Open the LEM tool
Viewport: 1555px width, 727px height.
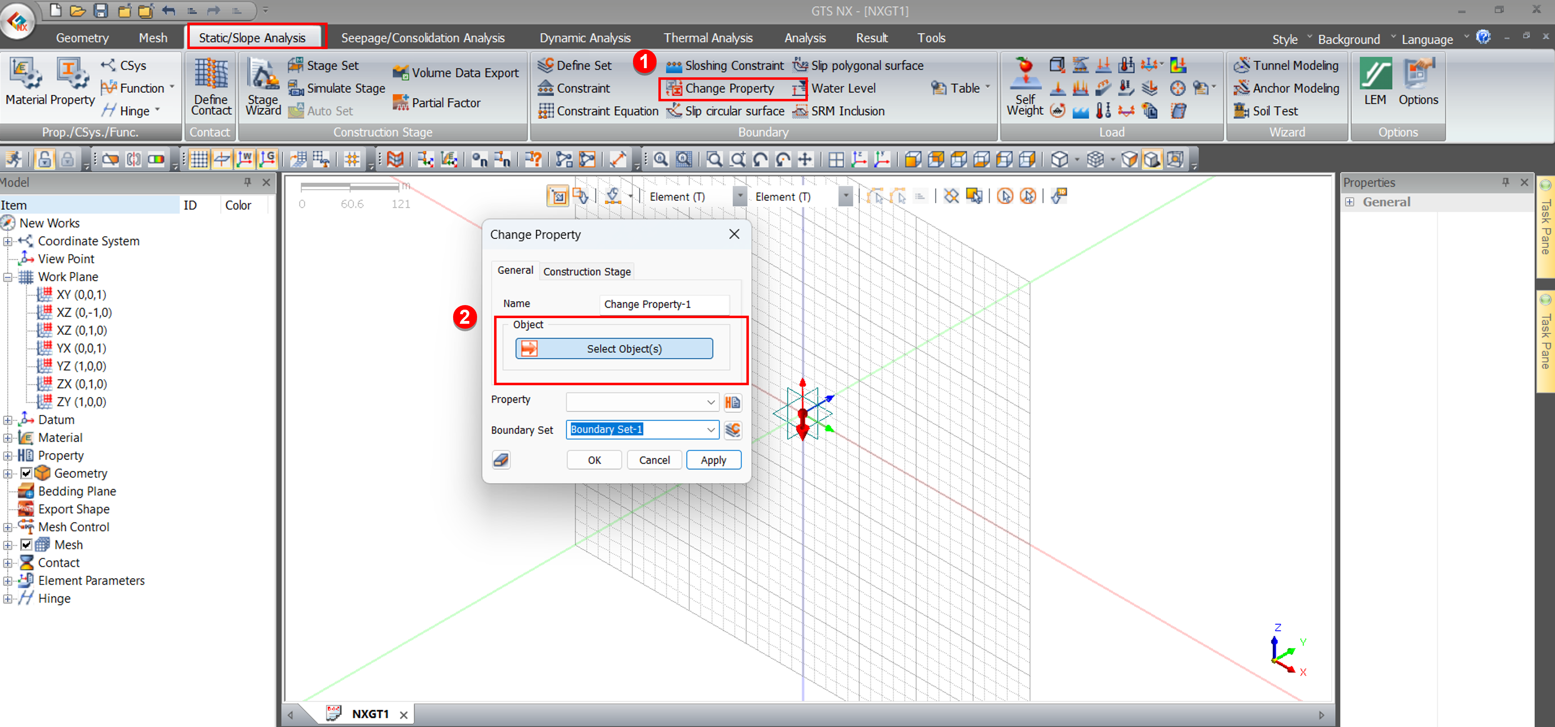[x=1375, y=82]
